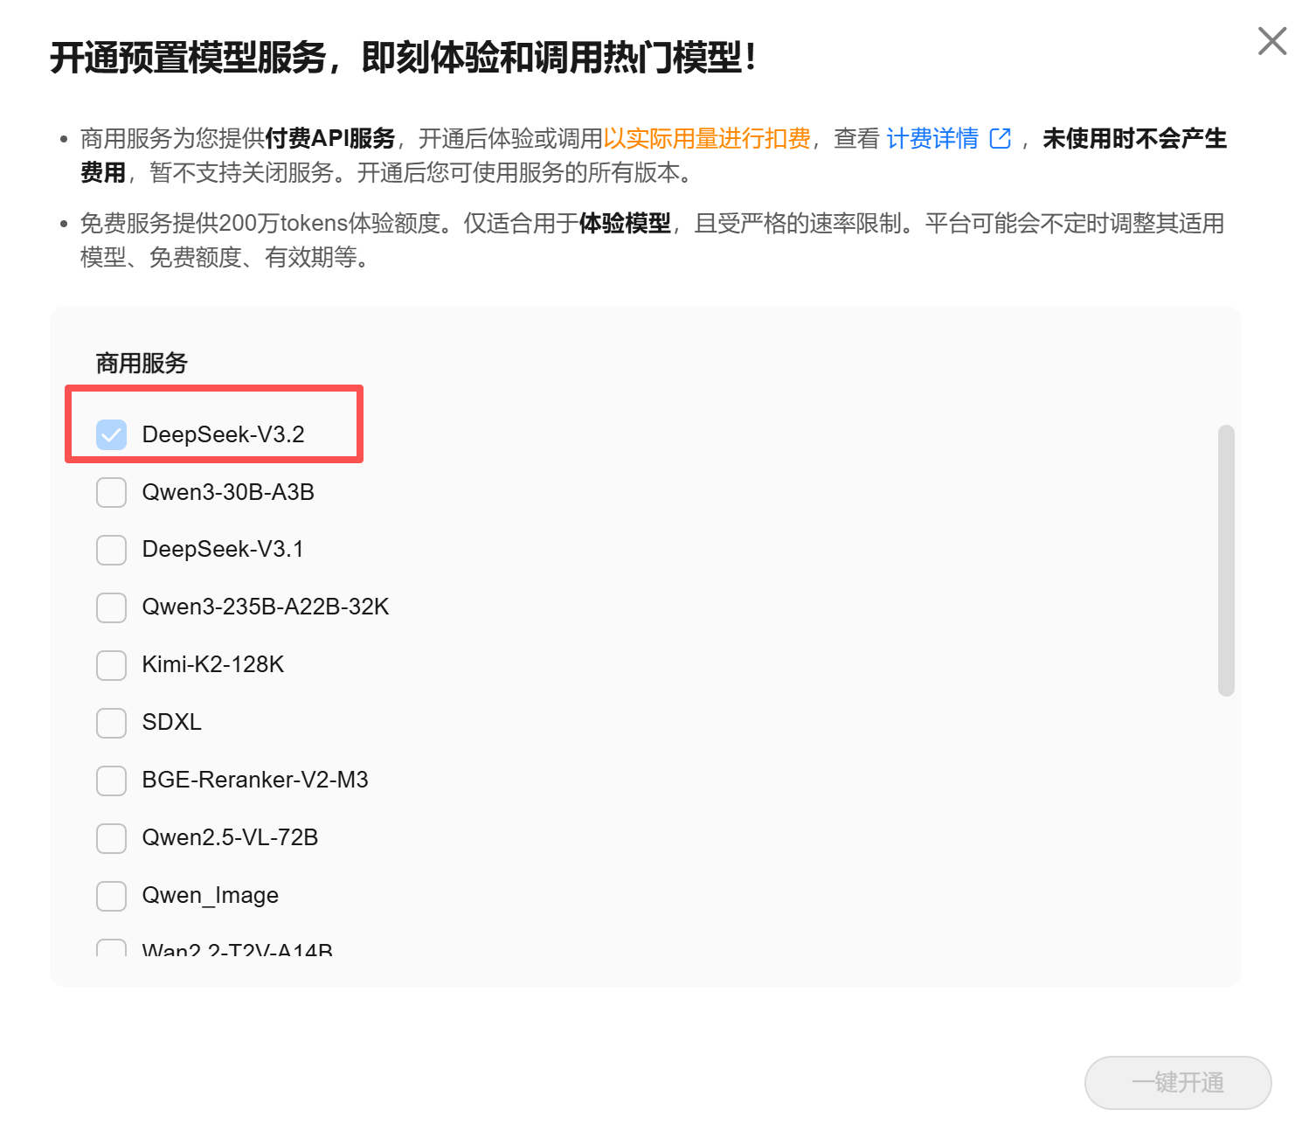Click the Kimi-K2-128K label text
Screen dimensions: 1309x1124
pos(213,664)
